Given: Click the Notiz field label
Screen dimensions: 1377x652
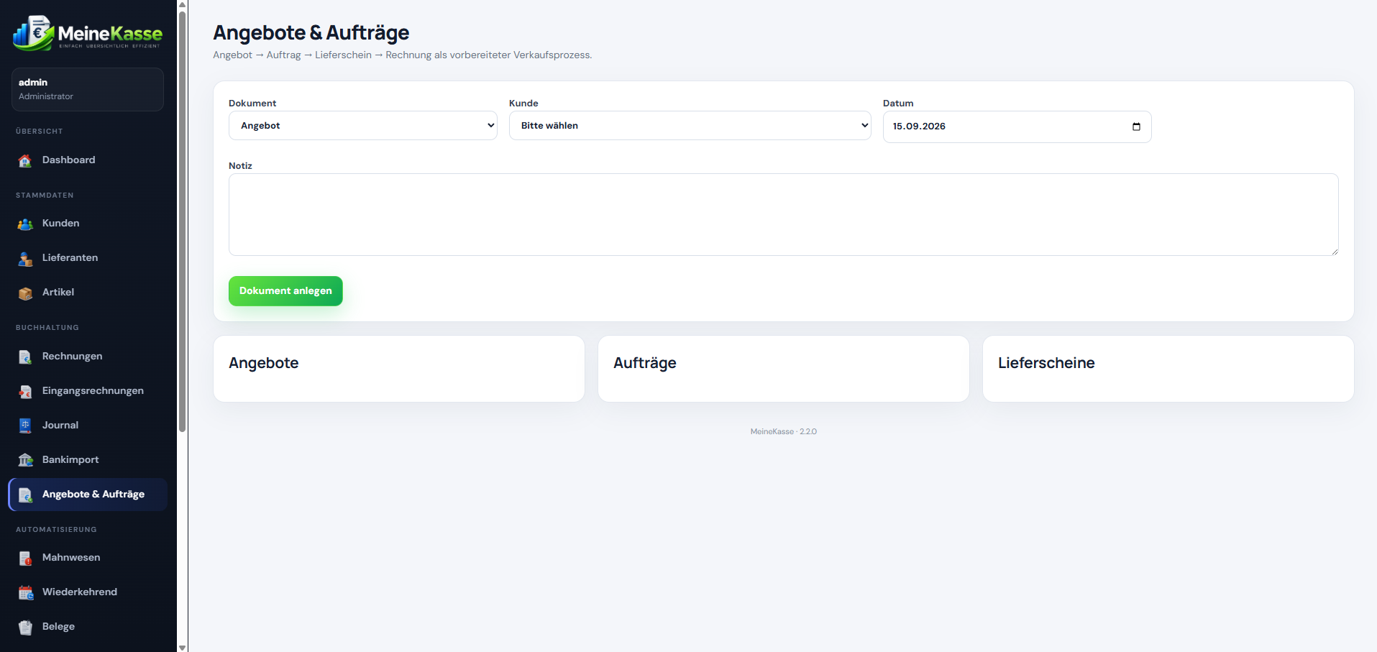Looking at the screenshot, I should pyautogui.click(x=240, y=165).
